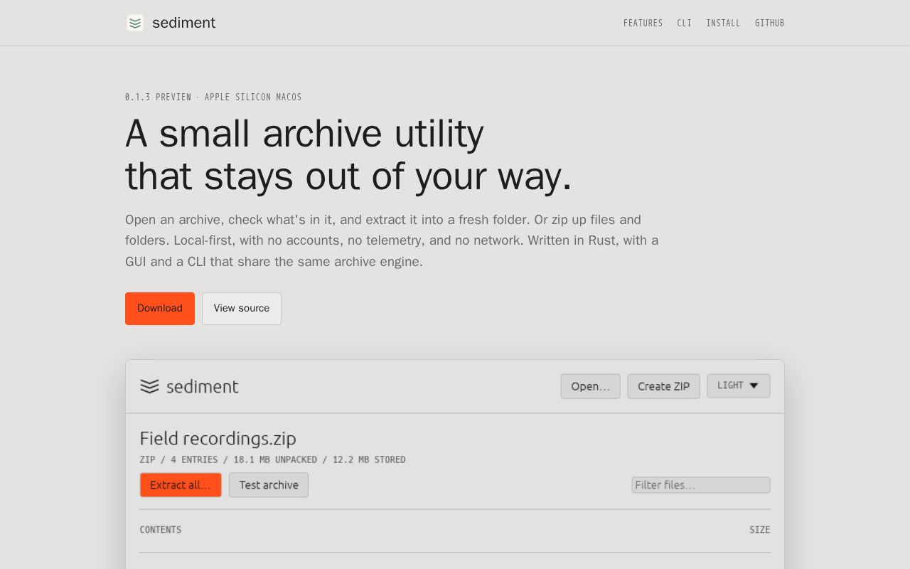Click the CONTENTS column header
The width and height of the screenshot is (910, 569).
(x=161, y=530)
